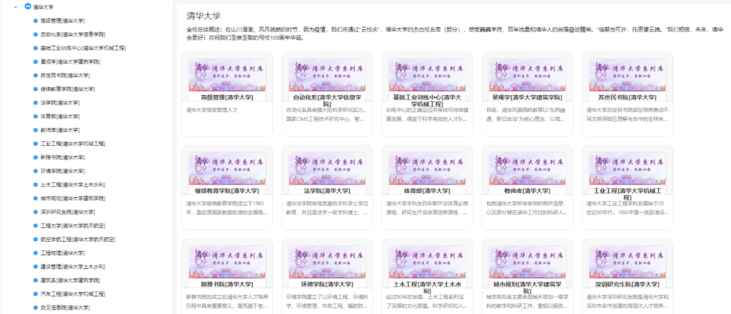Select 建设管理[清华大学土木水利] tree node
Screen dimensions: 731x314
coord(72,267)
